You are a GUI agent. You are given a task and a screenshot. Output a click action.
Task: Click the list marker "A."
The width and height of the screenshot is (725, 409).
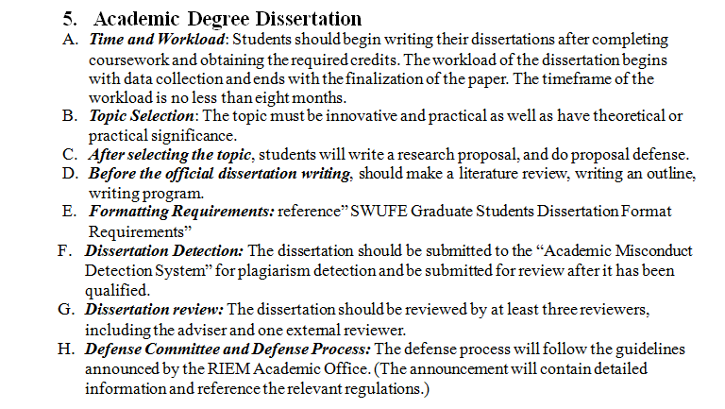click(71, 41)
